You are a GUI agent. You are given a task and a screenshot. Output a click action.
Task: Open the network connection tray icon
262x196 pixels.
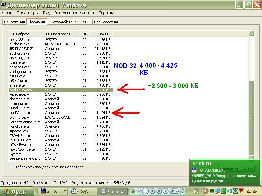pyautogui.click(x=217, y=191)
